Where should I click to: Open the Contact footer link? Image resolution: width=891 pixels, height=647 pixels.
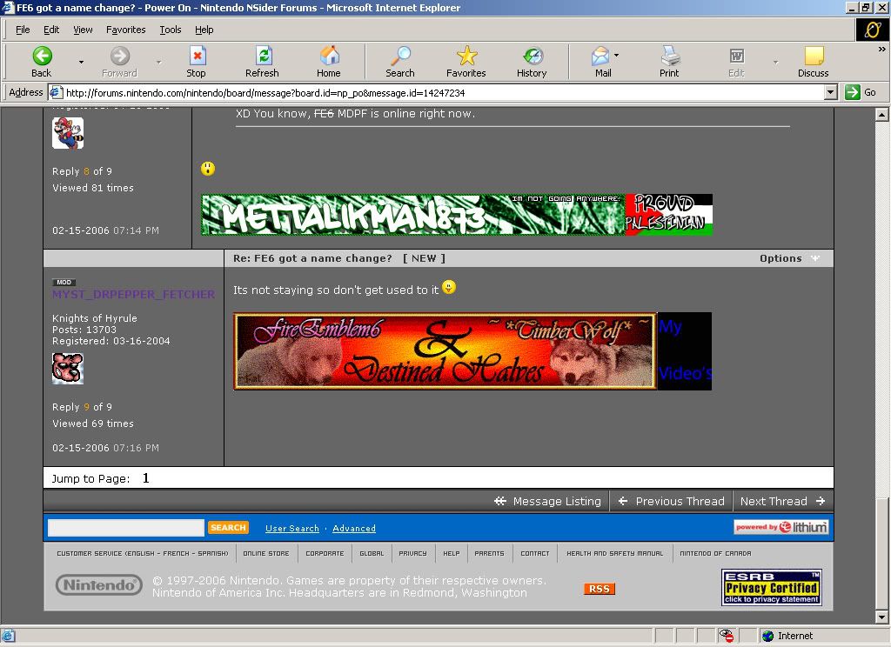535,553
